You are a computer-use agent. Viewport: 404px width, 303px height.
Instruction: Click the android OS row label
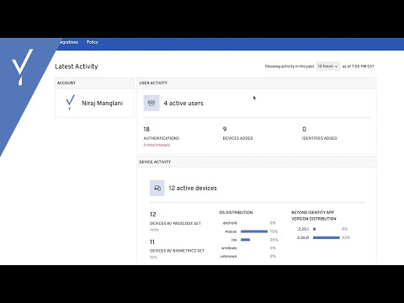[x=230, y=223]
